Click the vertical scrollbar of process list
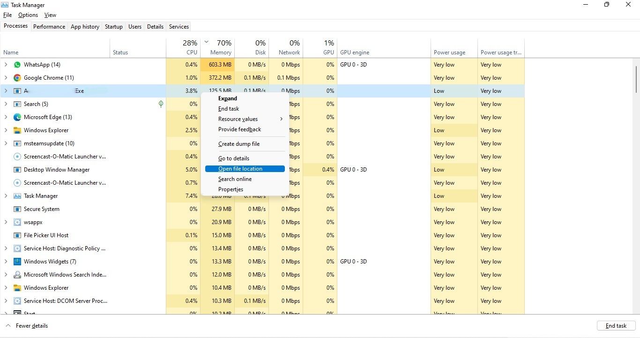 click(636, 80)
